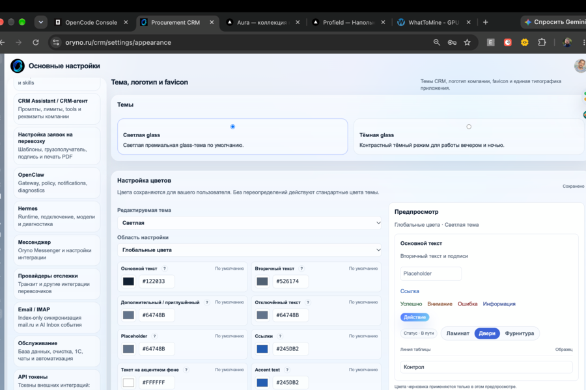Reset Основной текст via По умолчанию

[229, 268]
